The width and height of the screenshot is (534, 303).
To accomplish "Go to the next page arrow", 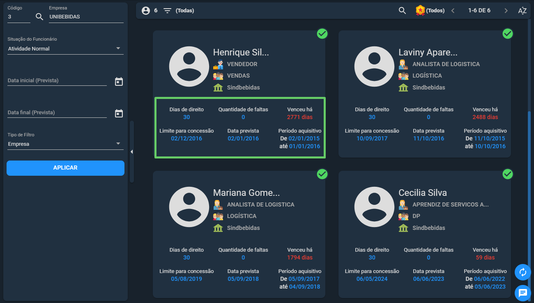I will click(x=506, y=11).
